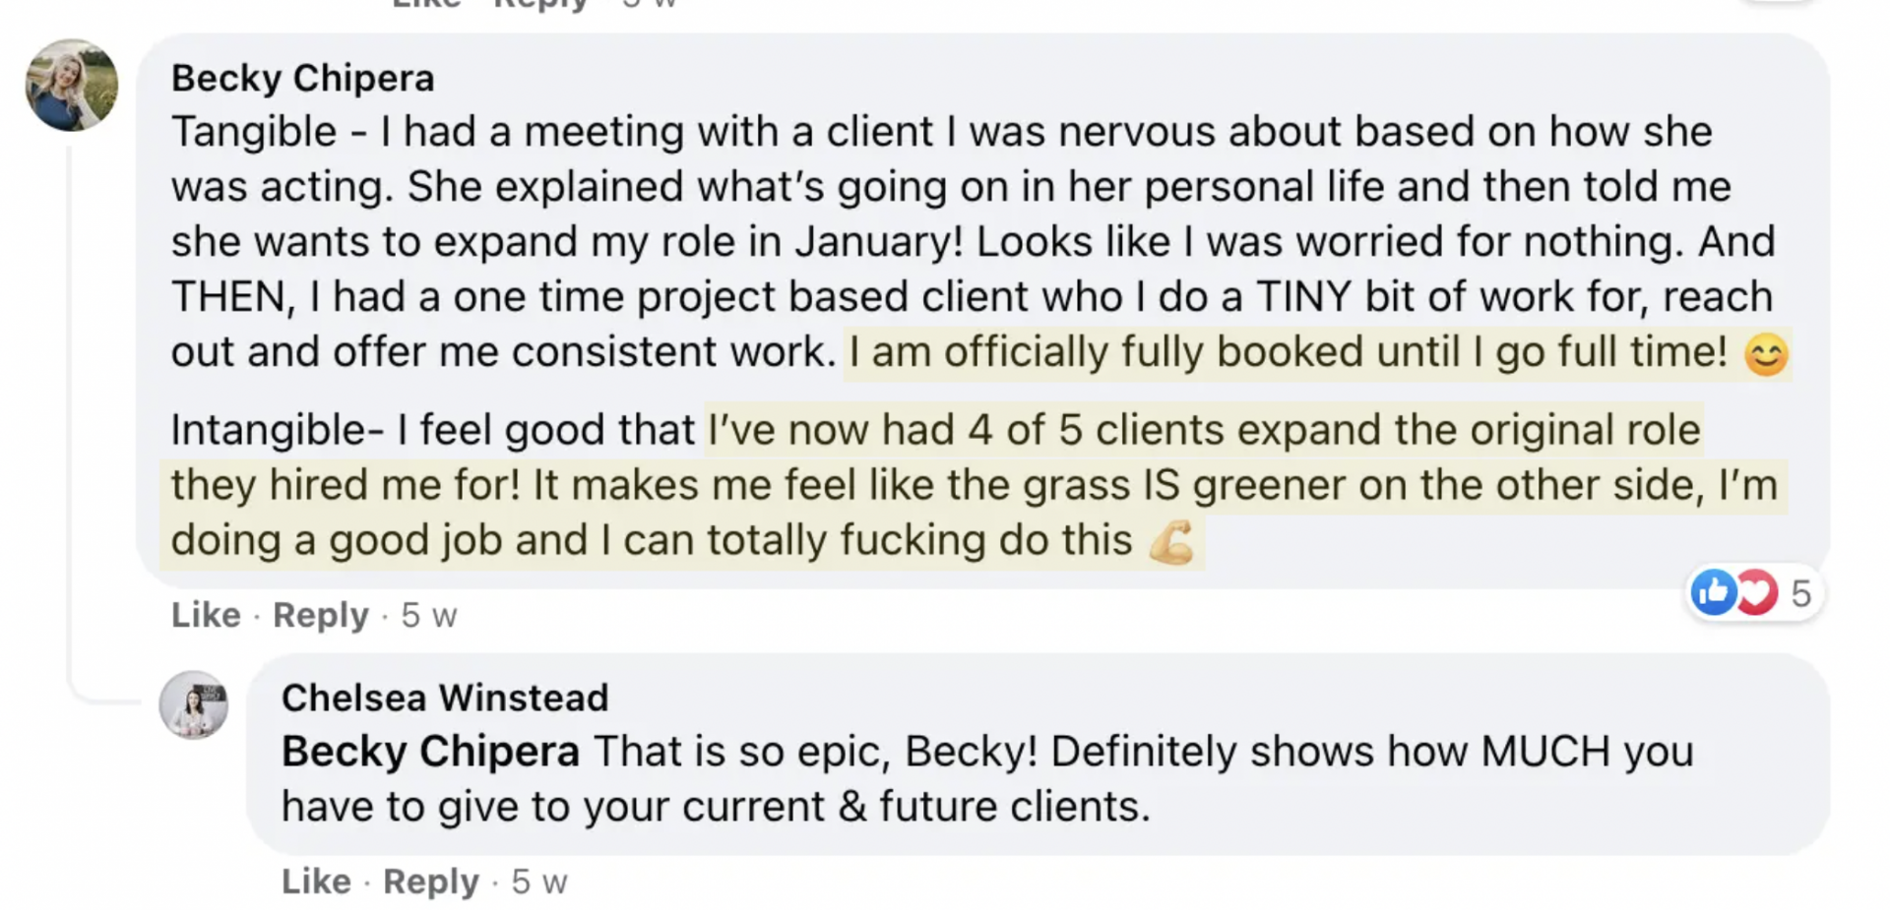1890x910 pixels.
Task: Open Becky Chipera's profile picture
Action: 72,86
